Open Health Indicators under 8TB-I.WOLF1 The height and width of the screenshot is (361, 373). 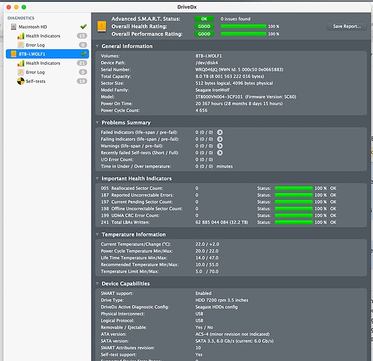coord(43,63)
